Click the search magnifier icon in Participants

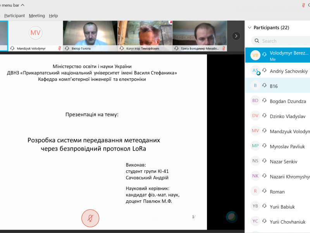(x=257, y=41)
